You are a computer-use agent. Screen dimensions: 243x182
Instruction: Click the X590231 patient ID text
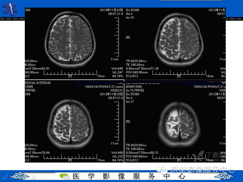116,90
